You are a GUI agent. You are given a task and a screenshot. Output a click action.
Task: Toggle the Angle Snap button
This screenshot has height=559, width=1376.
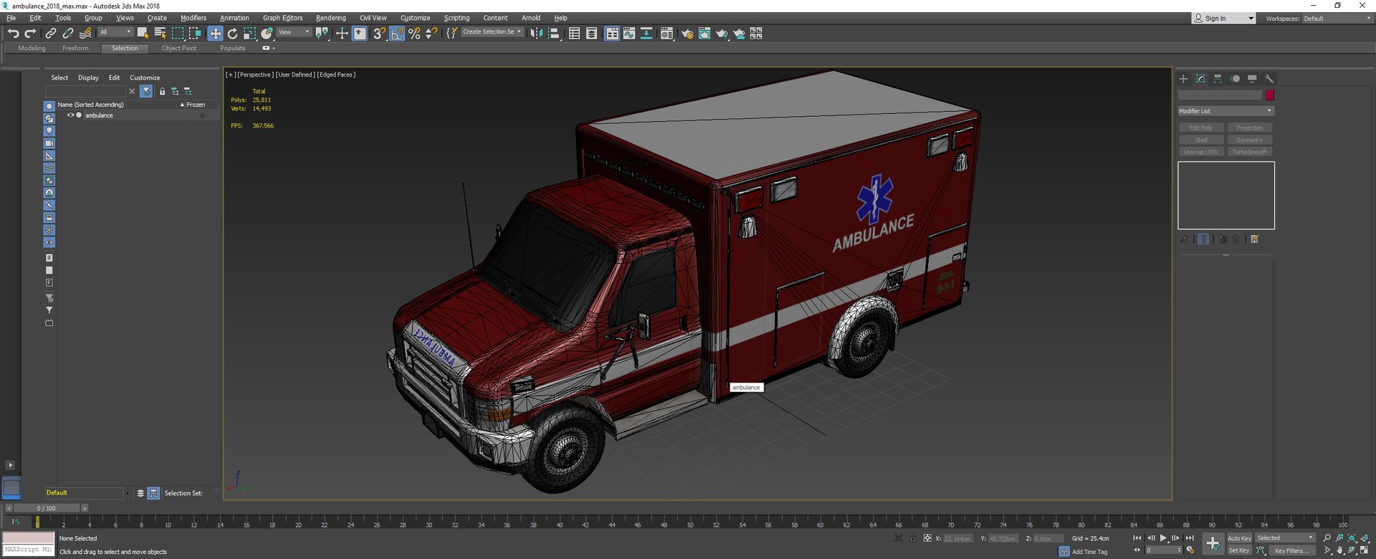point(397,33)
